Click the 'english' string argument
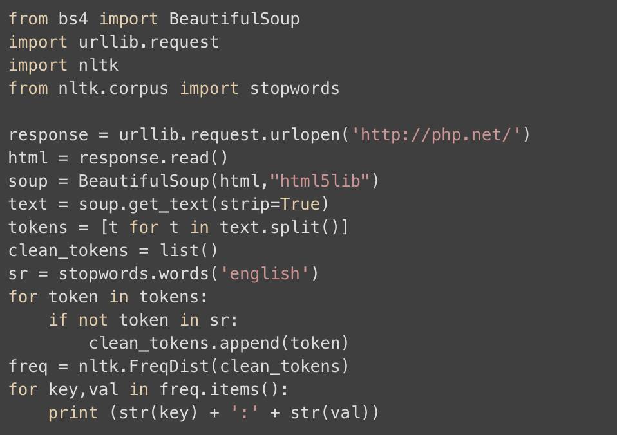 tap(264, 273)
